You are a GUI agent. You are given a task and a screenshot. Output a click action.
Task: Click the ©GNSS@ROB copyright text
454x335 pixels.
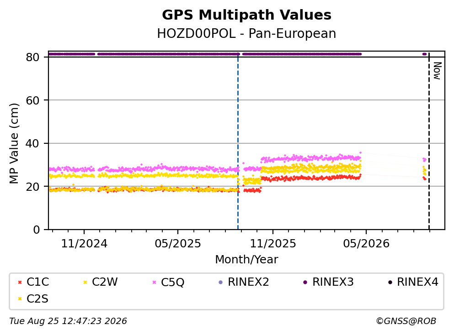406,321
